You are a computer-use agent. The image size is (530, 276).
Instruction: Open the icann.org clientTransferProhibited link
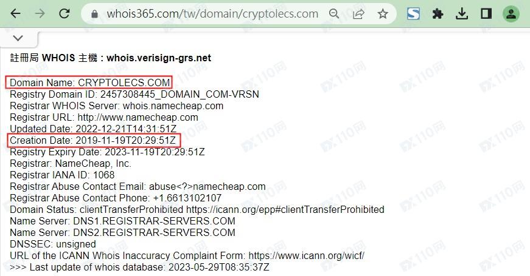point(285,210)
